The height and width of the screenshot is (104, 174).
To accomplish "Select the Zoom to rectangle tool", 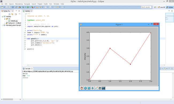I will pyautogui.click(x=96, y=88).
